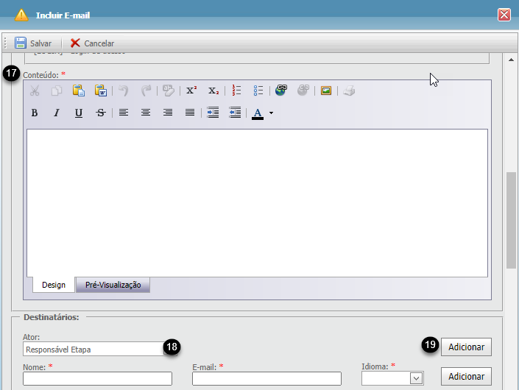The height and width of the screenshot is (390, 519).
Task: Toggle strikethrough formatting
Action: (101, 113)
